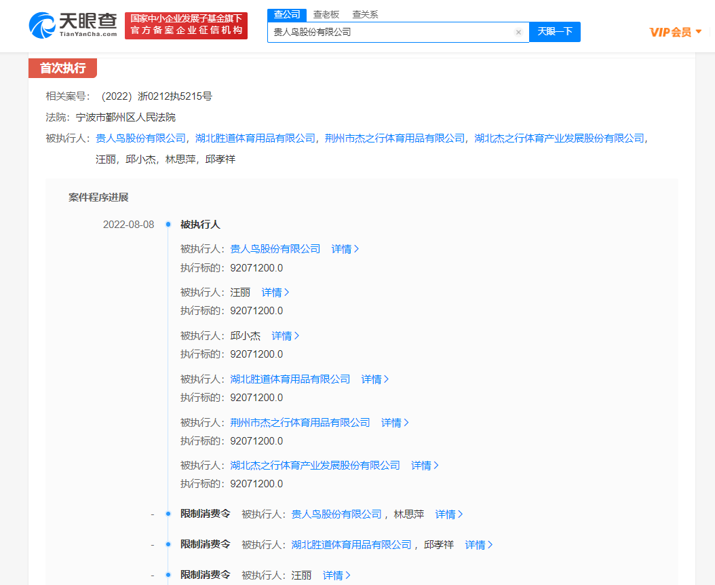
Task: View 详情 for 限制消费令 of 汪丽
Action: (x=336, y=575)
